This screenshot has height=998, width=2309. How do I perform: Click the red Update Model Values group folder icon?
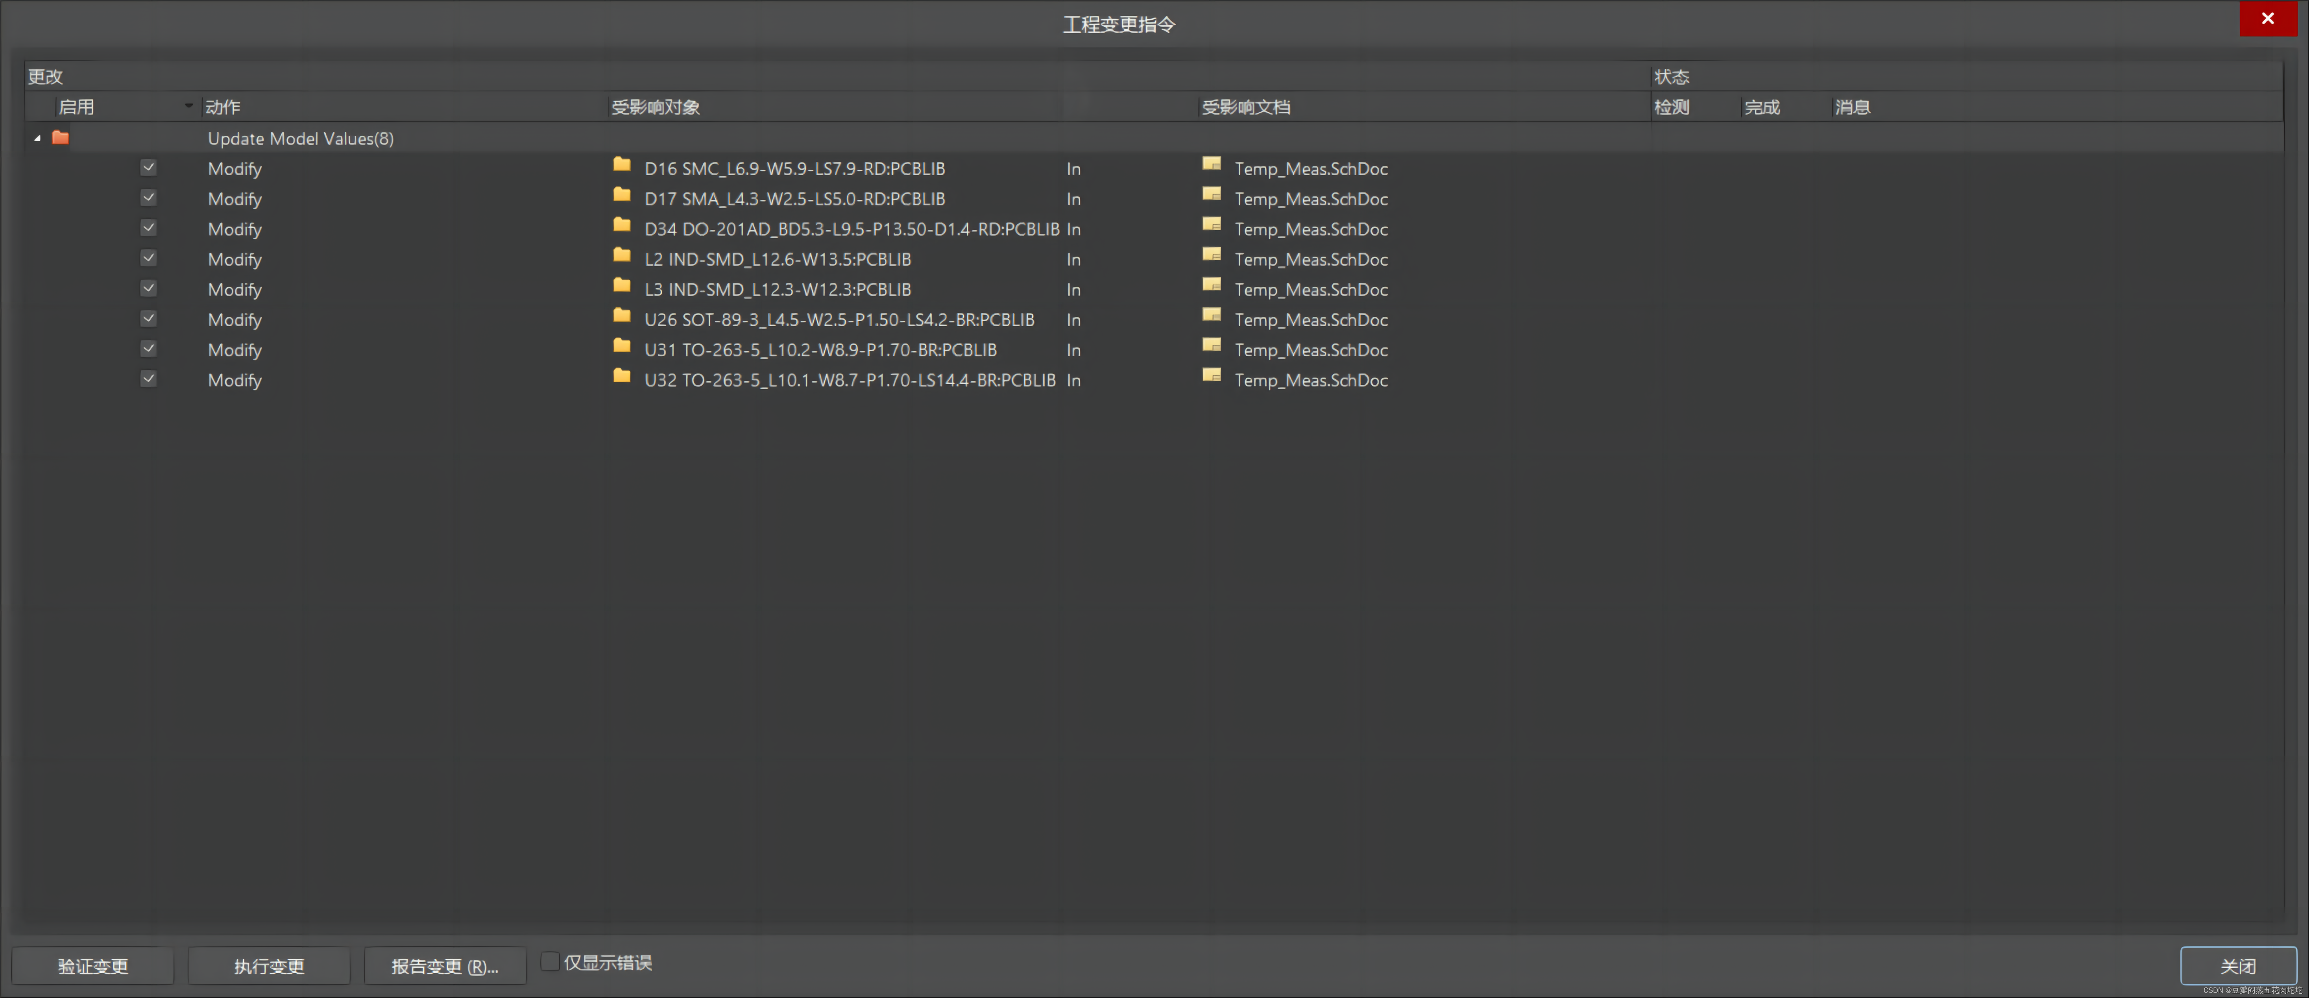[60, 138]
